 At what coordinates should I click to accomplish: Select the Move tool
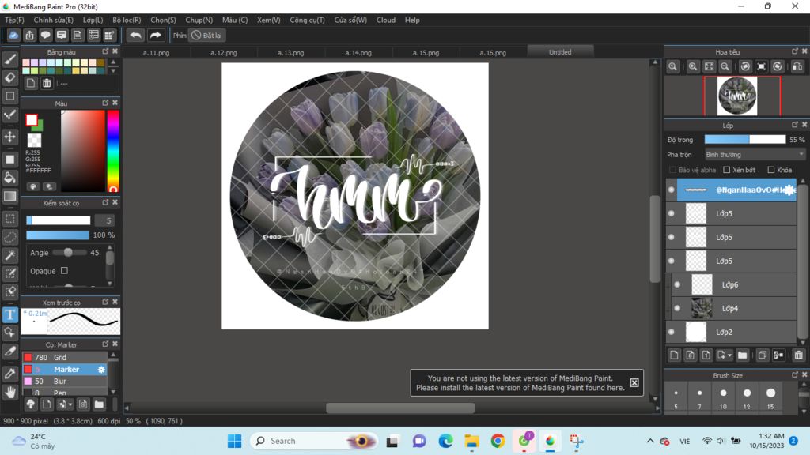[9, 137]
